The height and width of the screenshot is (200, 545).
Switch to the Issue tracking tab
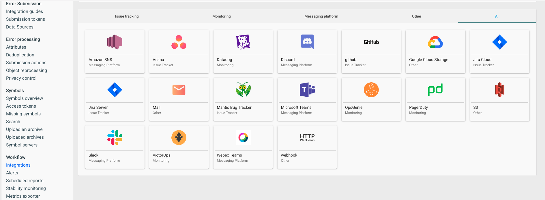pyautogui.click(x=127, y=16)
